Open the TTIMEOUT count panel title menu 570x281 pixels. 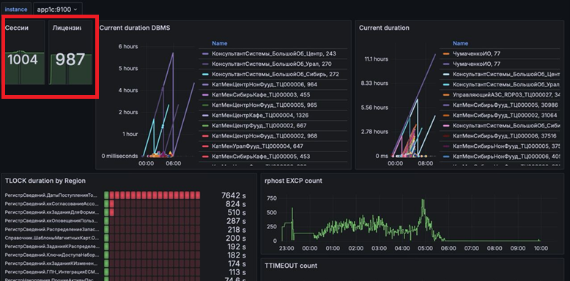tap(291, 266)
